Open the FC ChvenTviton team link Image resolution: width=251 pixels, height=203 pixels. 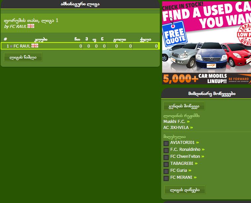(x=185, y=156)
